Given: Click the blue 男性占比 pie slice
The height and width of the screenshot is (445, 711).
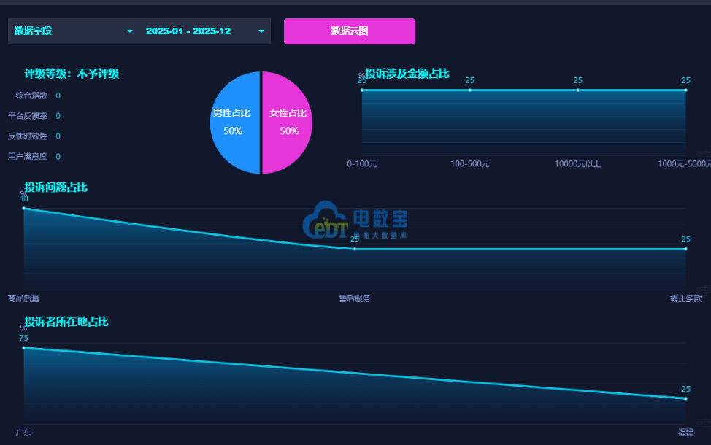Looking at the screenshot, I should 234,123.
